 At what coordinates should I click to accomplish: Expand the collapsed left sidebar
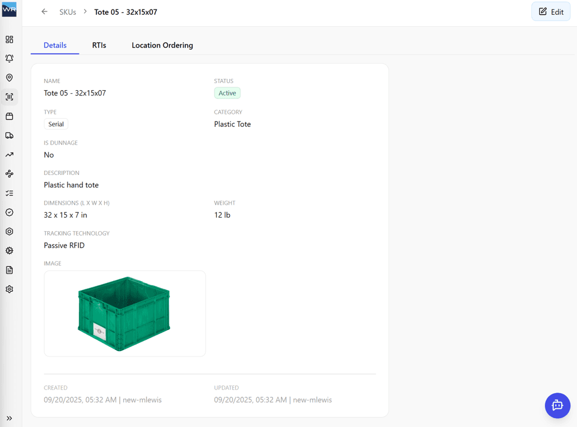[x=9, y=418]
